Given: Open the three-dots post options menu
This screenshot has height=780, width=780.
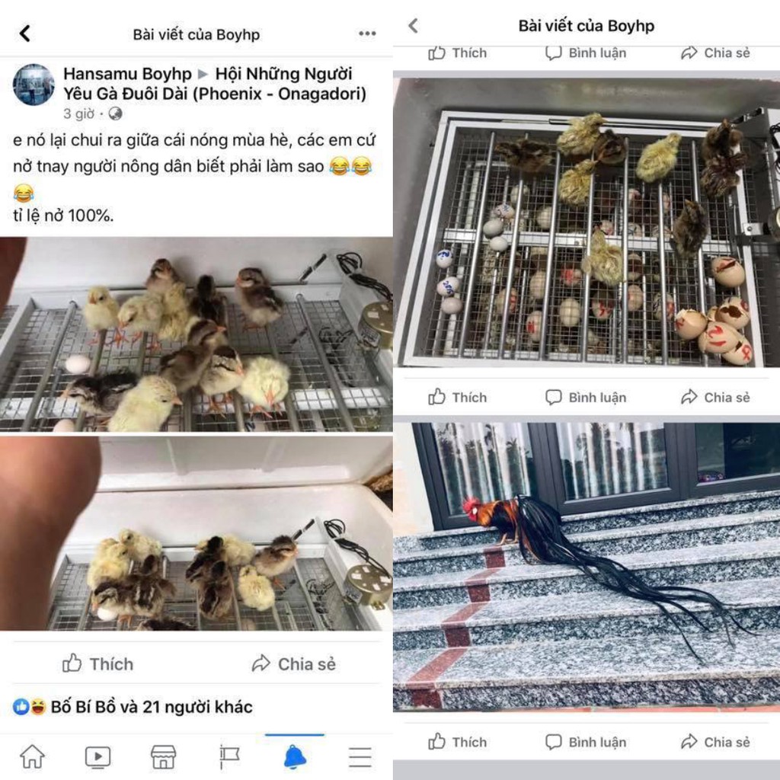Looking at the screenshot, I should point(367,34).
